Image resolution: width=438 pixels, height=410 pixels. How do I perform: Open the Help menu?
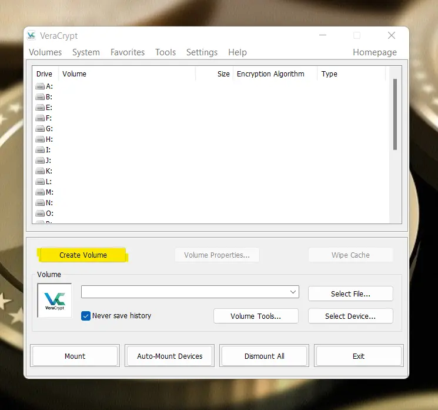click(238, 52)
